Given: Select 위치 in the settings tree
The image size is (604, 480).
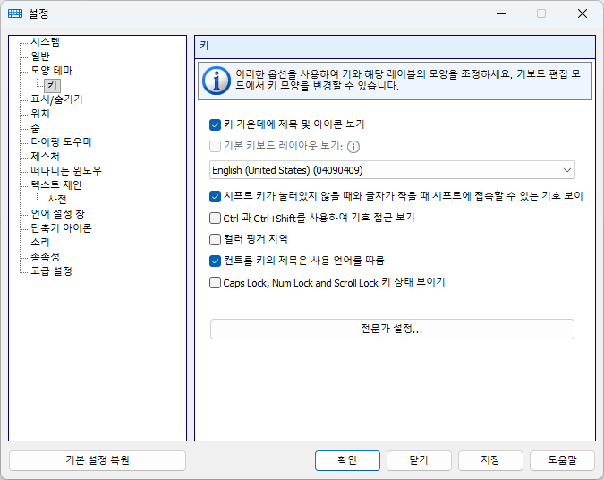Looking at the screenshot, I should tap(40, 114).
